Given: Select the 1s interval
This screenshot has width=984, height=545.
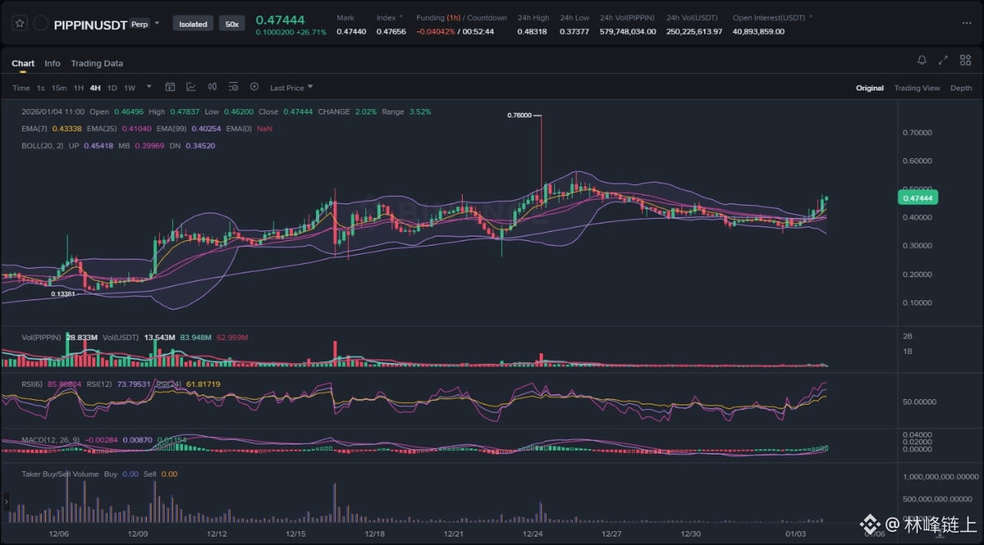Looking at the screenshot, I should (x=41, y=88).
